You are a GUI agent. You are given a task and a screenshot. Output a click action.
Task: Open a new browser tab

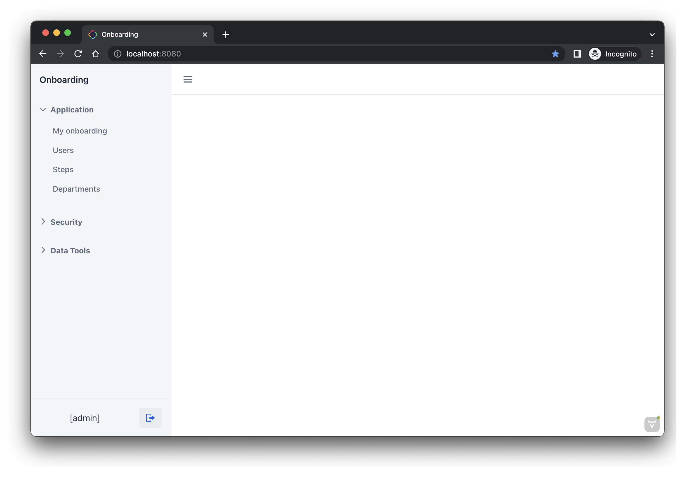(226, 35)
